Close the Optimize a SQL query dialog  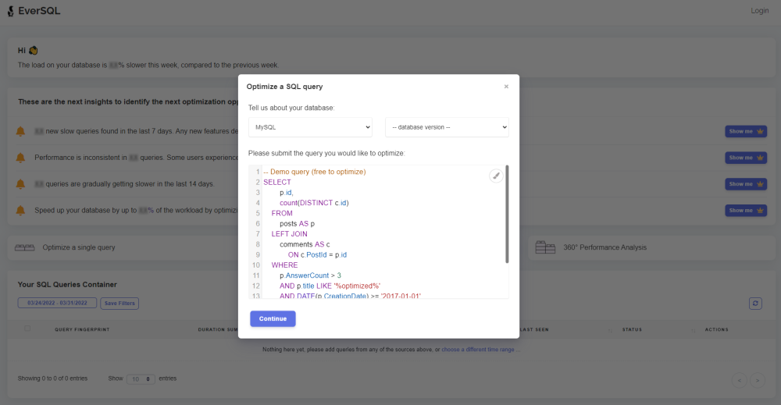[506, 87]
